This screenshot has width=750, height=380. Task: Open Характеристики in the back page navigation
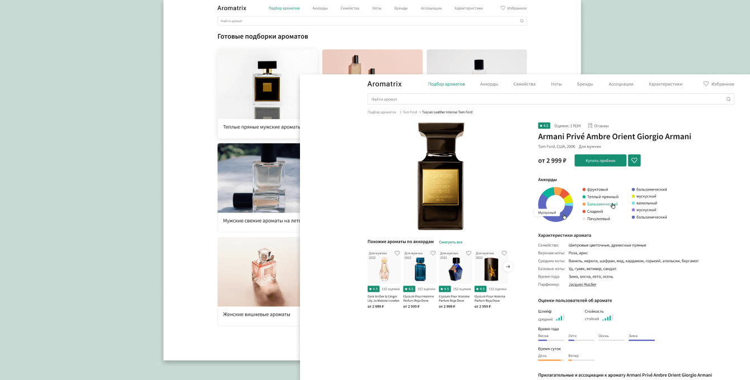(x=468, y=8)
